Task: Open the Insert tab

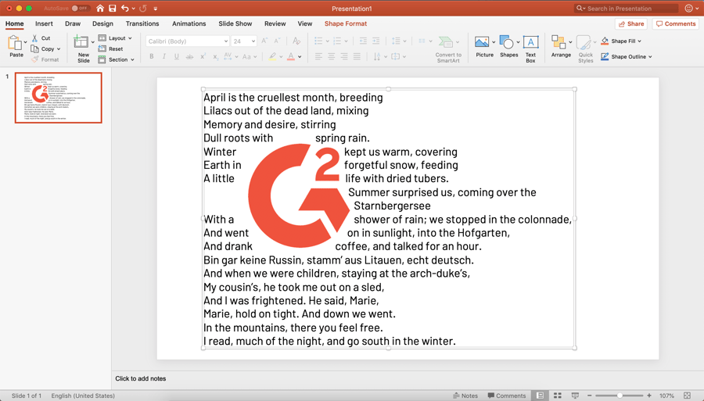Action: (x=44, y=23)
